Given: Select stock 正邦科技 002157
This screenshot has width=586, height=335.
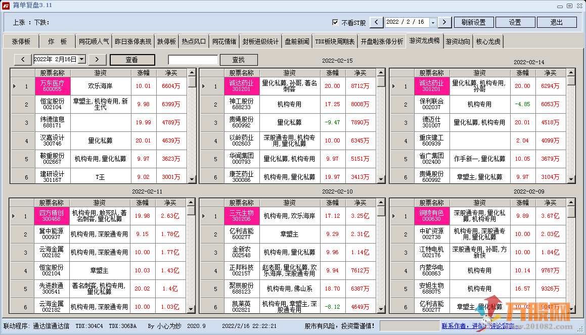Looking at the screenshot, I should [x=241, y=270].
